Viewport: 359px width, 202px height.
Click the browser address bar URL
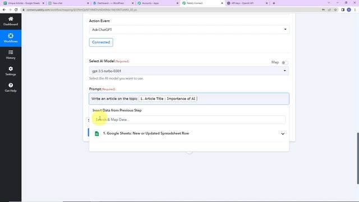(x=81, y=10)
